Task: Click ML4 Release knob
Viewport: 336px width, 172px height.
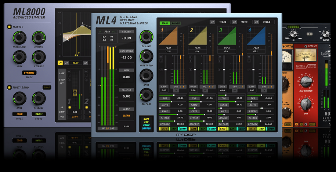Action: pyautogui.click(x=147, y=95)
